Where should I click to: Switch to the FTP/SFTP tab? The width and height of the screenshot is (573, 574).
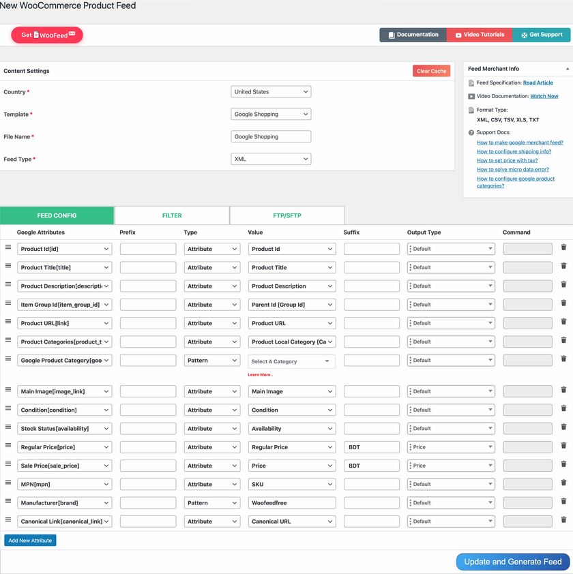click(x=287, y=215)
